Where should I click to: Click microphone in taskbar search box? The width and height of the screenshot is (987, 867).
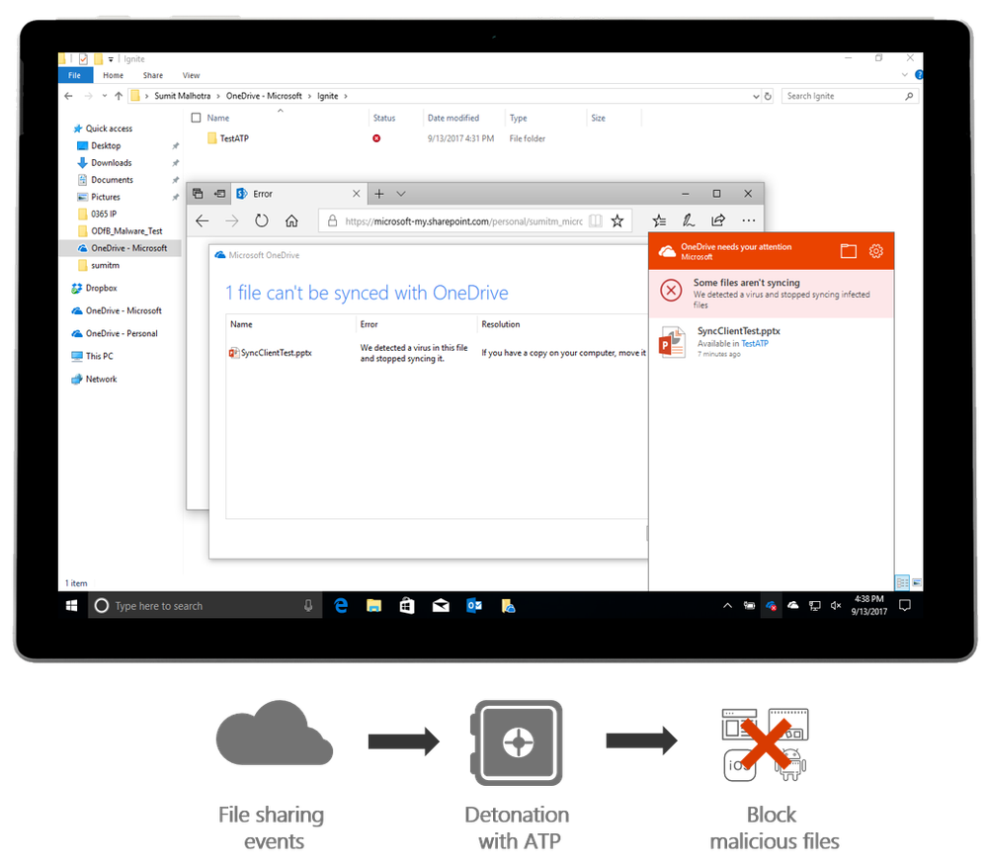coord(308,606)
